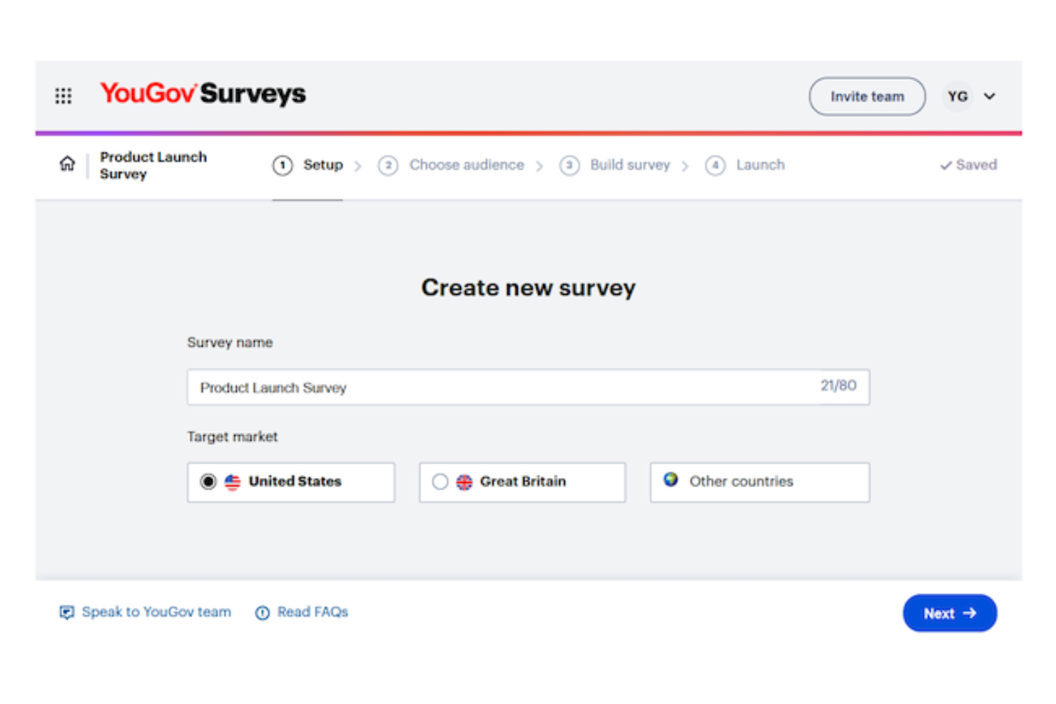
Task: Click the info icon beside Read FAQs
Action: click(263, 613)
